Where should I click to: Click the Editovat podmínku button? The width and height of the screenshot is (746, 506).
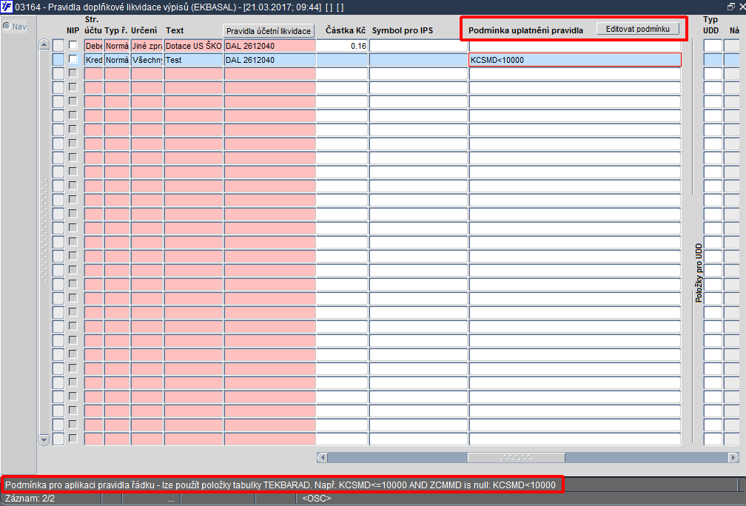(x=638, y=29)
